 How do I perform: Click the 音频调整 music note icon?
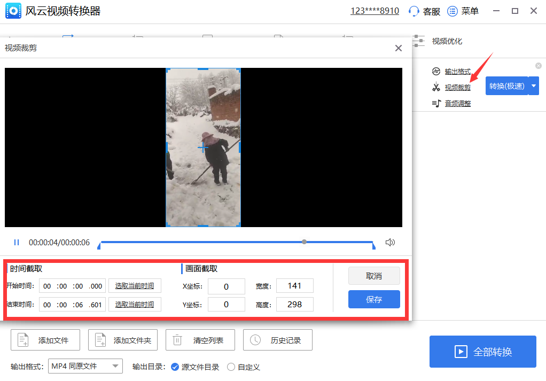pyautogui.click(x=436, y=103)
